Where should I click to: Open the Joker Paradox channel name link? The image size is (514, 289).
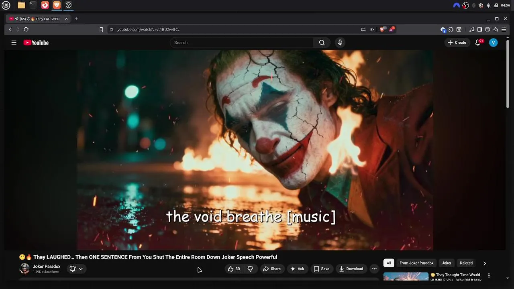[47, 267]
